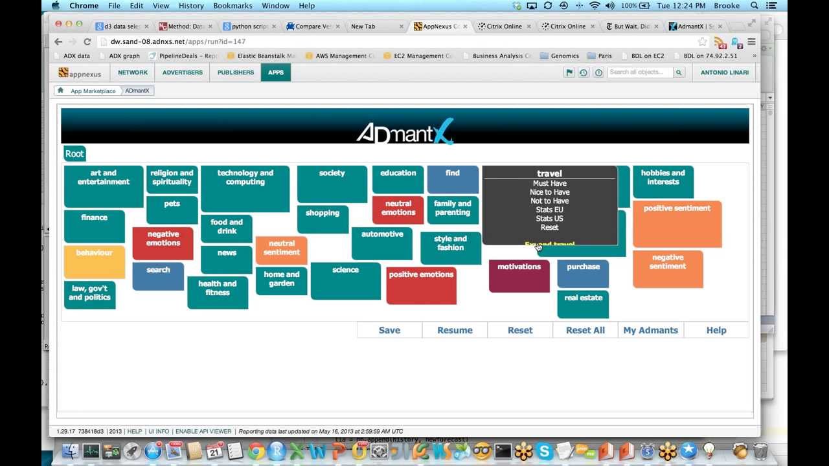Image resolution: width=829 pixels, height=466 pixels.
Task: Click the Chrome back arrow
Action: click(x=58, y=41)
